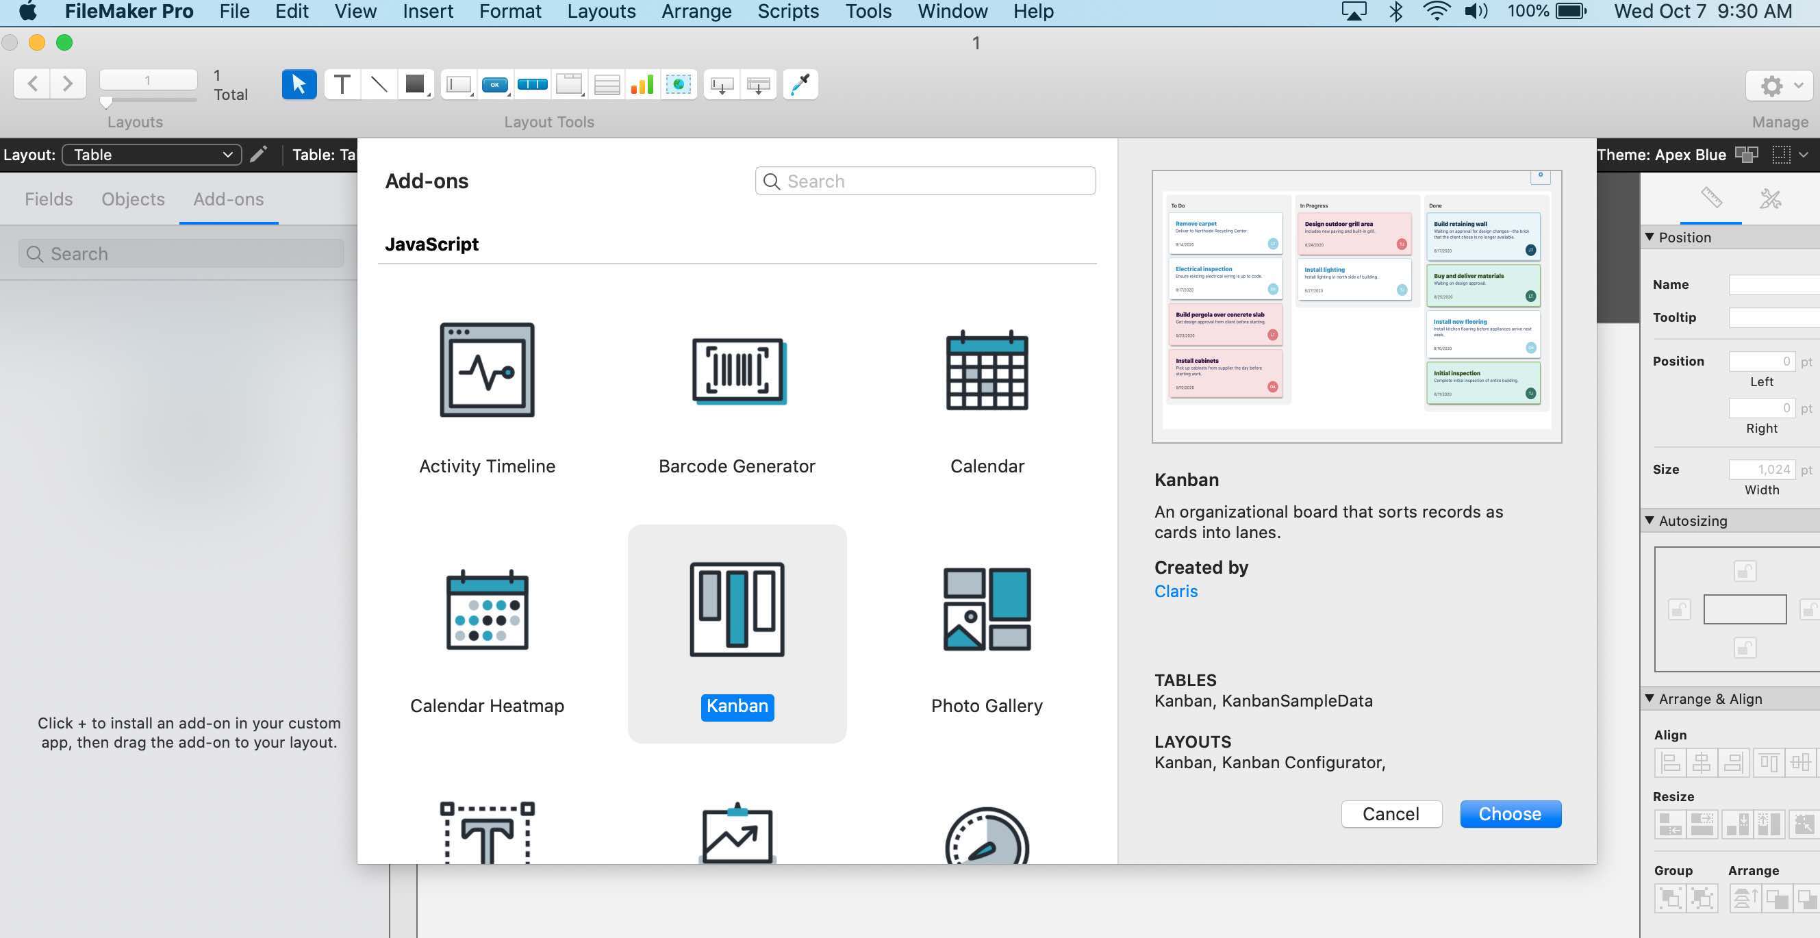Screen dimensions: 1820x938
Task: Click the Add-ons dialog search field
Action: point(925,181)
